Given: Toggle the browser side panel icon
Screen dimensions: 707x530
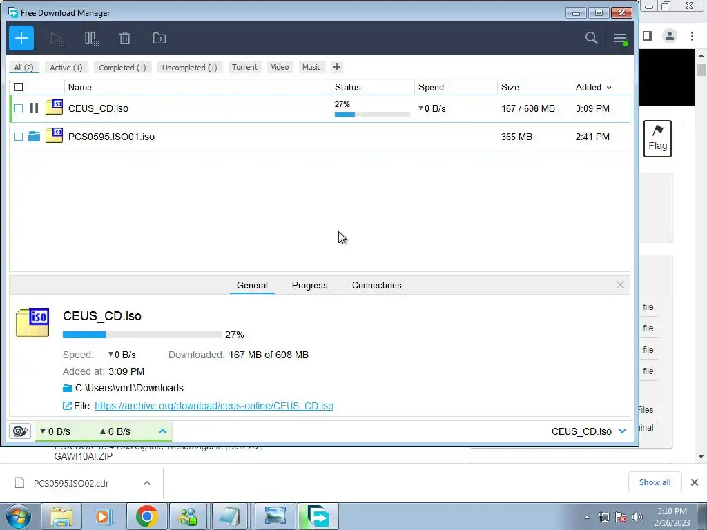Looking at the screenshot, I should coord(648,36).
